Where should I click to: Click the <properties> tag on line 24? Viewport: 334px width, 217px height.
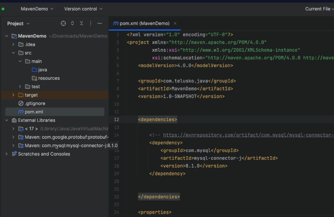[155, 212]
